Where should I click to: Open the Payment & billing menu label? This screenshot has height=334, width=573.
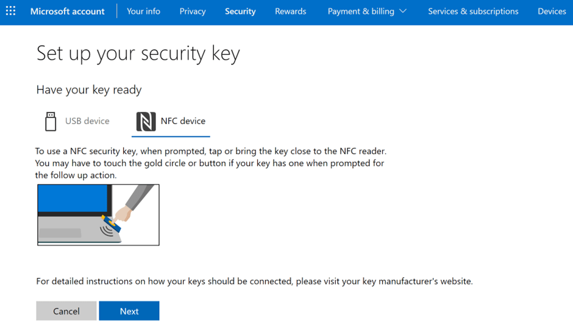pyautogui.click(x=361, y=11)
